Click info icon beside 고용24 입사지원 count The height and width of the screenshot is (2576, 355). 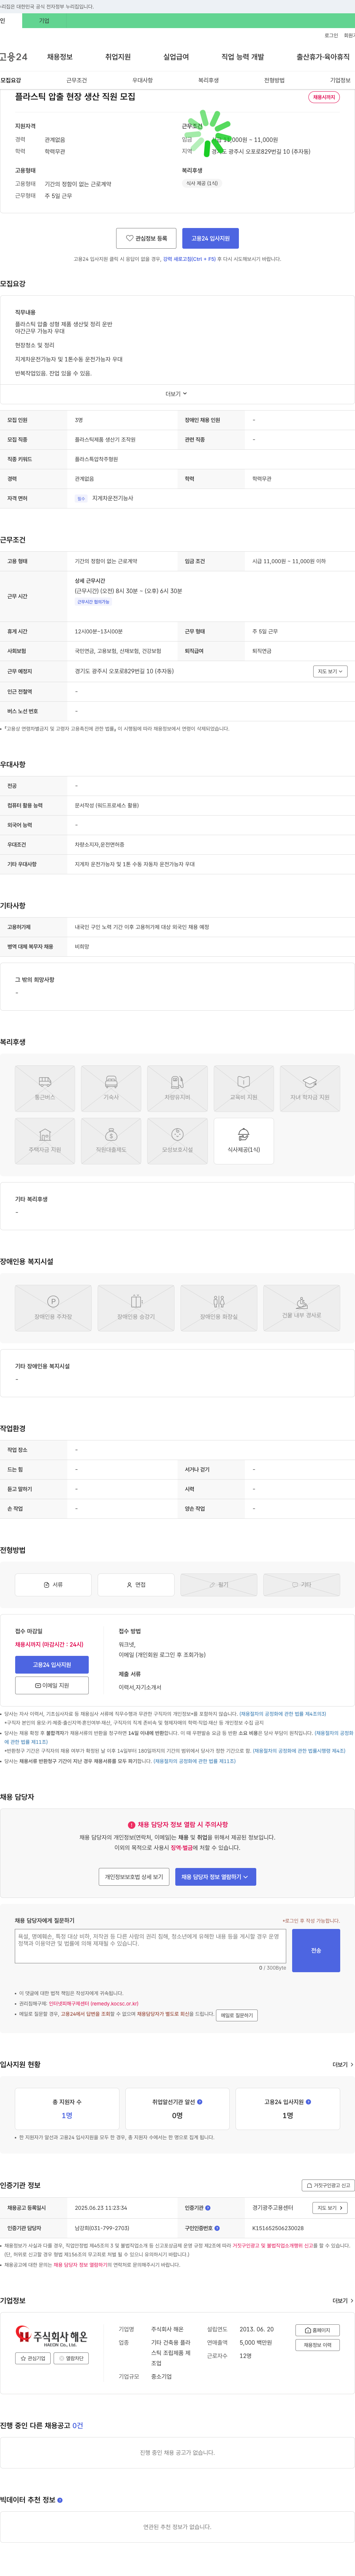click(308, 2102)
